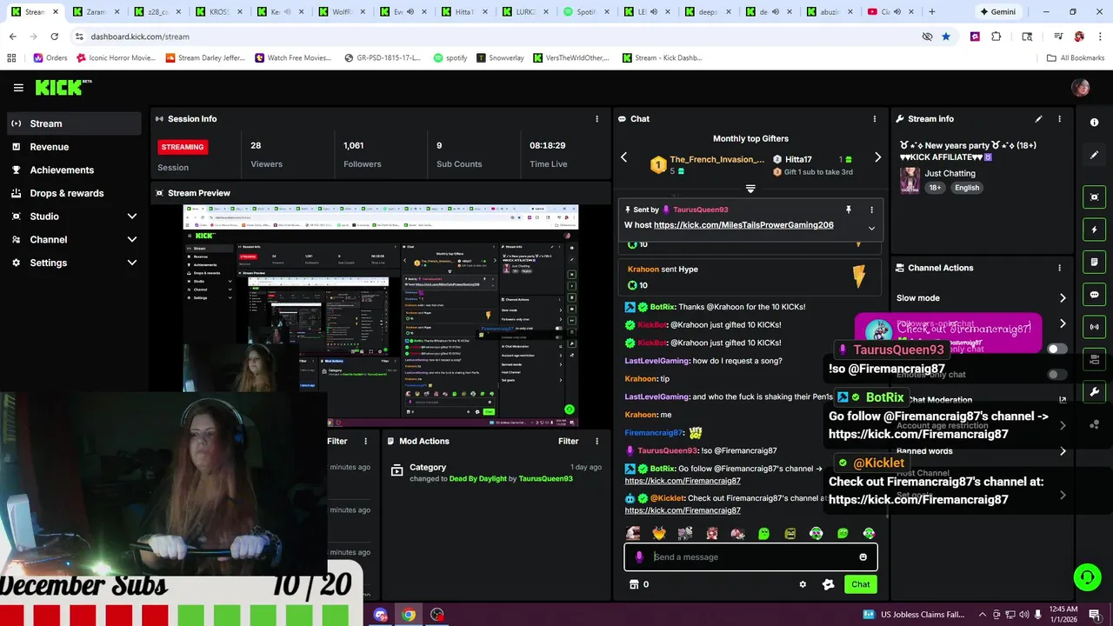
Task: Toggle Emotes only chat switch
Action: (1057, 375)
